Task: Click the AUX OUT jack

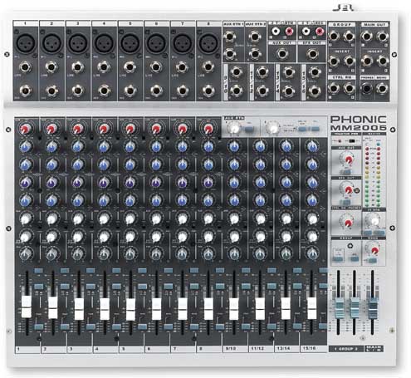Action: (281, 54)
